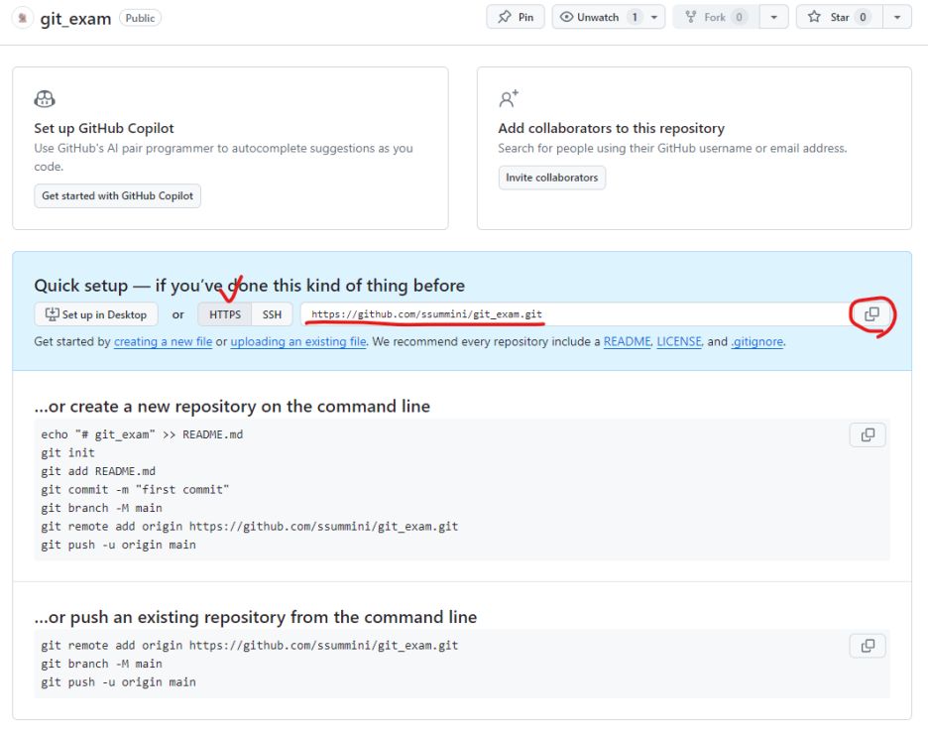Viewport: 928px width, 735px height.
Task: Click the git_exam repository name
Action: [75, 19]
